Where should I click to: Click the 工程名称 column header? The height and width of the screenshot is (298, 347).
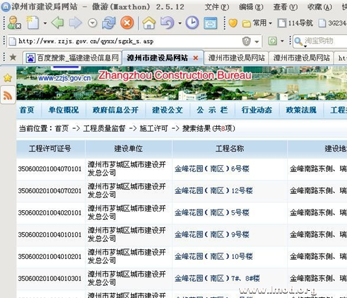(x=230, y=148)
